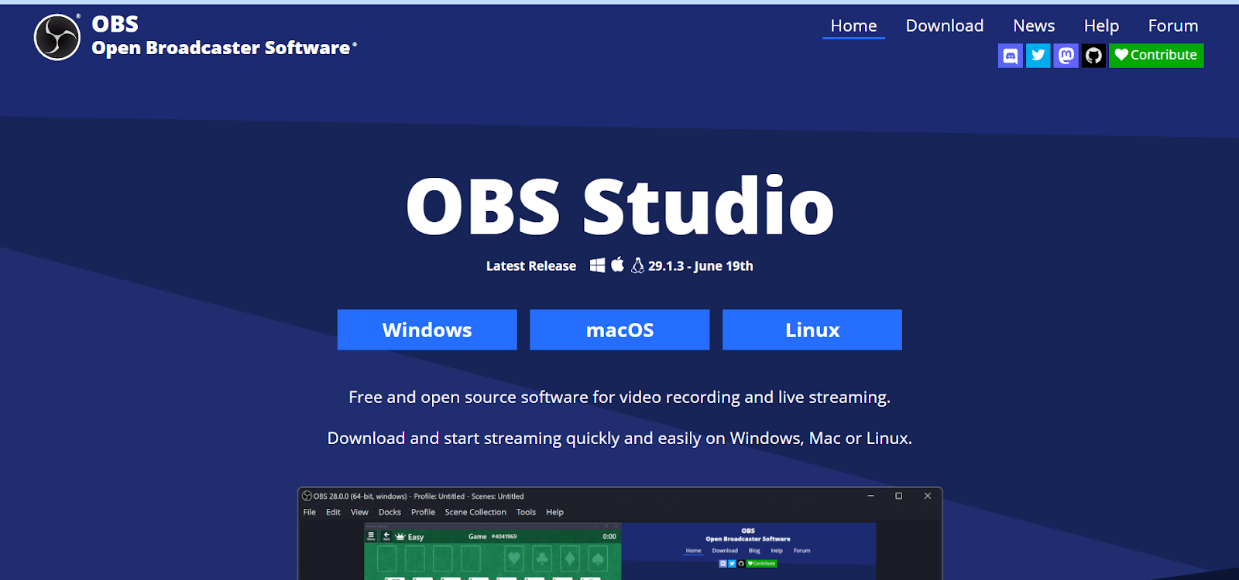This screenshot has width=1239, height=580.
Task: Download OBS Studio for Windows
Action: 427,330
